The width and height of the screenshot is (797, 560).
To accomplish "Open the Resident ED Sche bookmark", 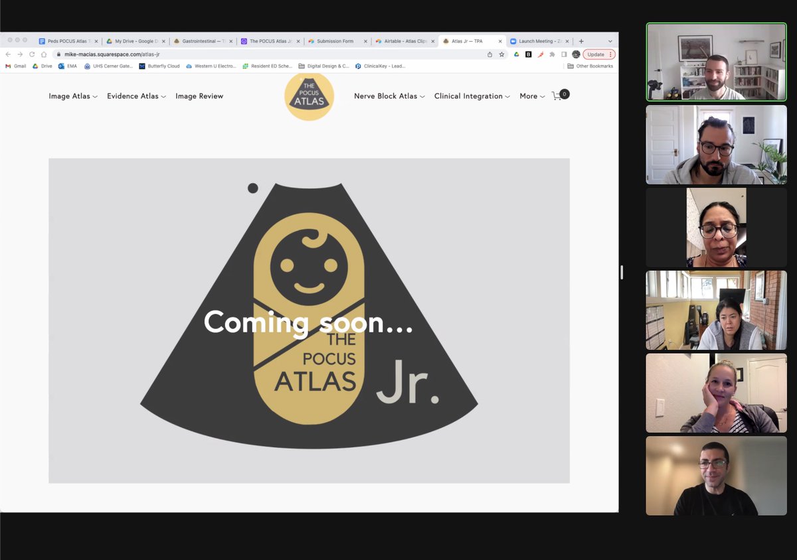I will pos(268,66).
